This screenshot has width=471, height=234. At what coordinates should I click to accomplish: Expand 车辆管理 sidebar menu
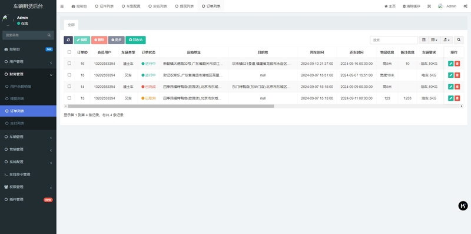[28, 137]
